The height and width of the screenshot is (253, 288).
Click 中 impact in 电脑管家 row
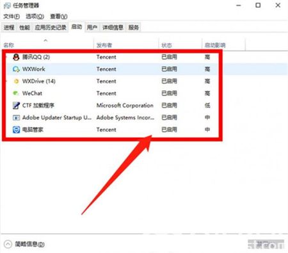[207, 129]
